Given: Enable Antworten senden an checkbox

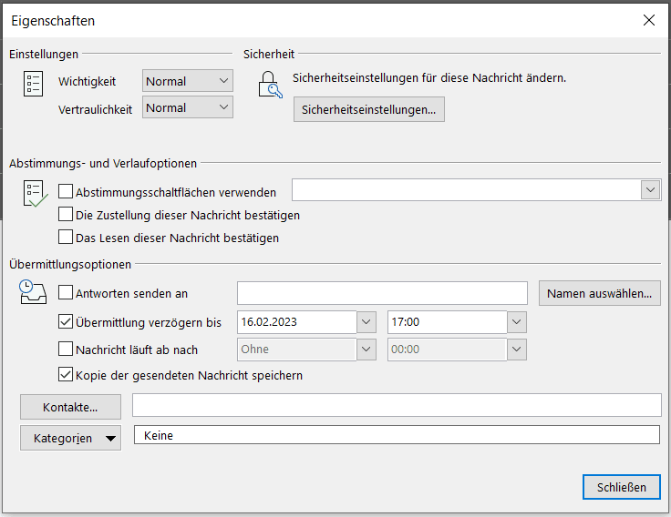Looking at the screenshot, I should (66, 293).
